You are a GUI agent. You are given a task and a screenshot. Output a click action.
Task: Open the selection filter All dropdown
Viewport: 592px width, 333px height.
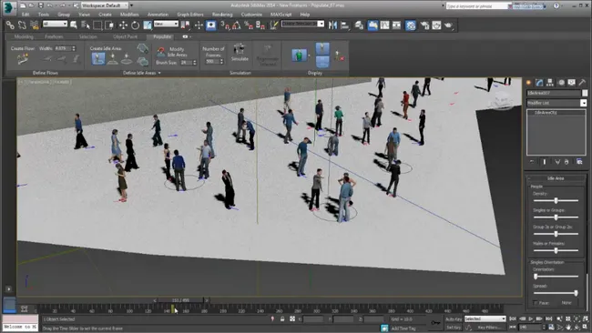[55, 24]
